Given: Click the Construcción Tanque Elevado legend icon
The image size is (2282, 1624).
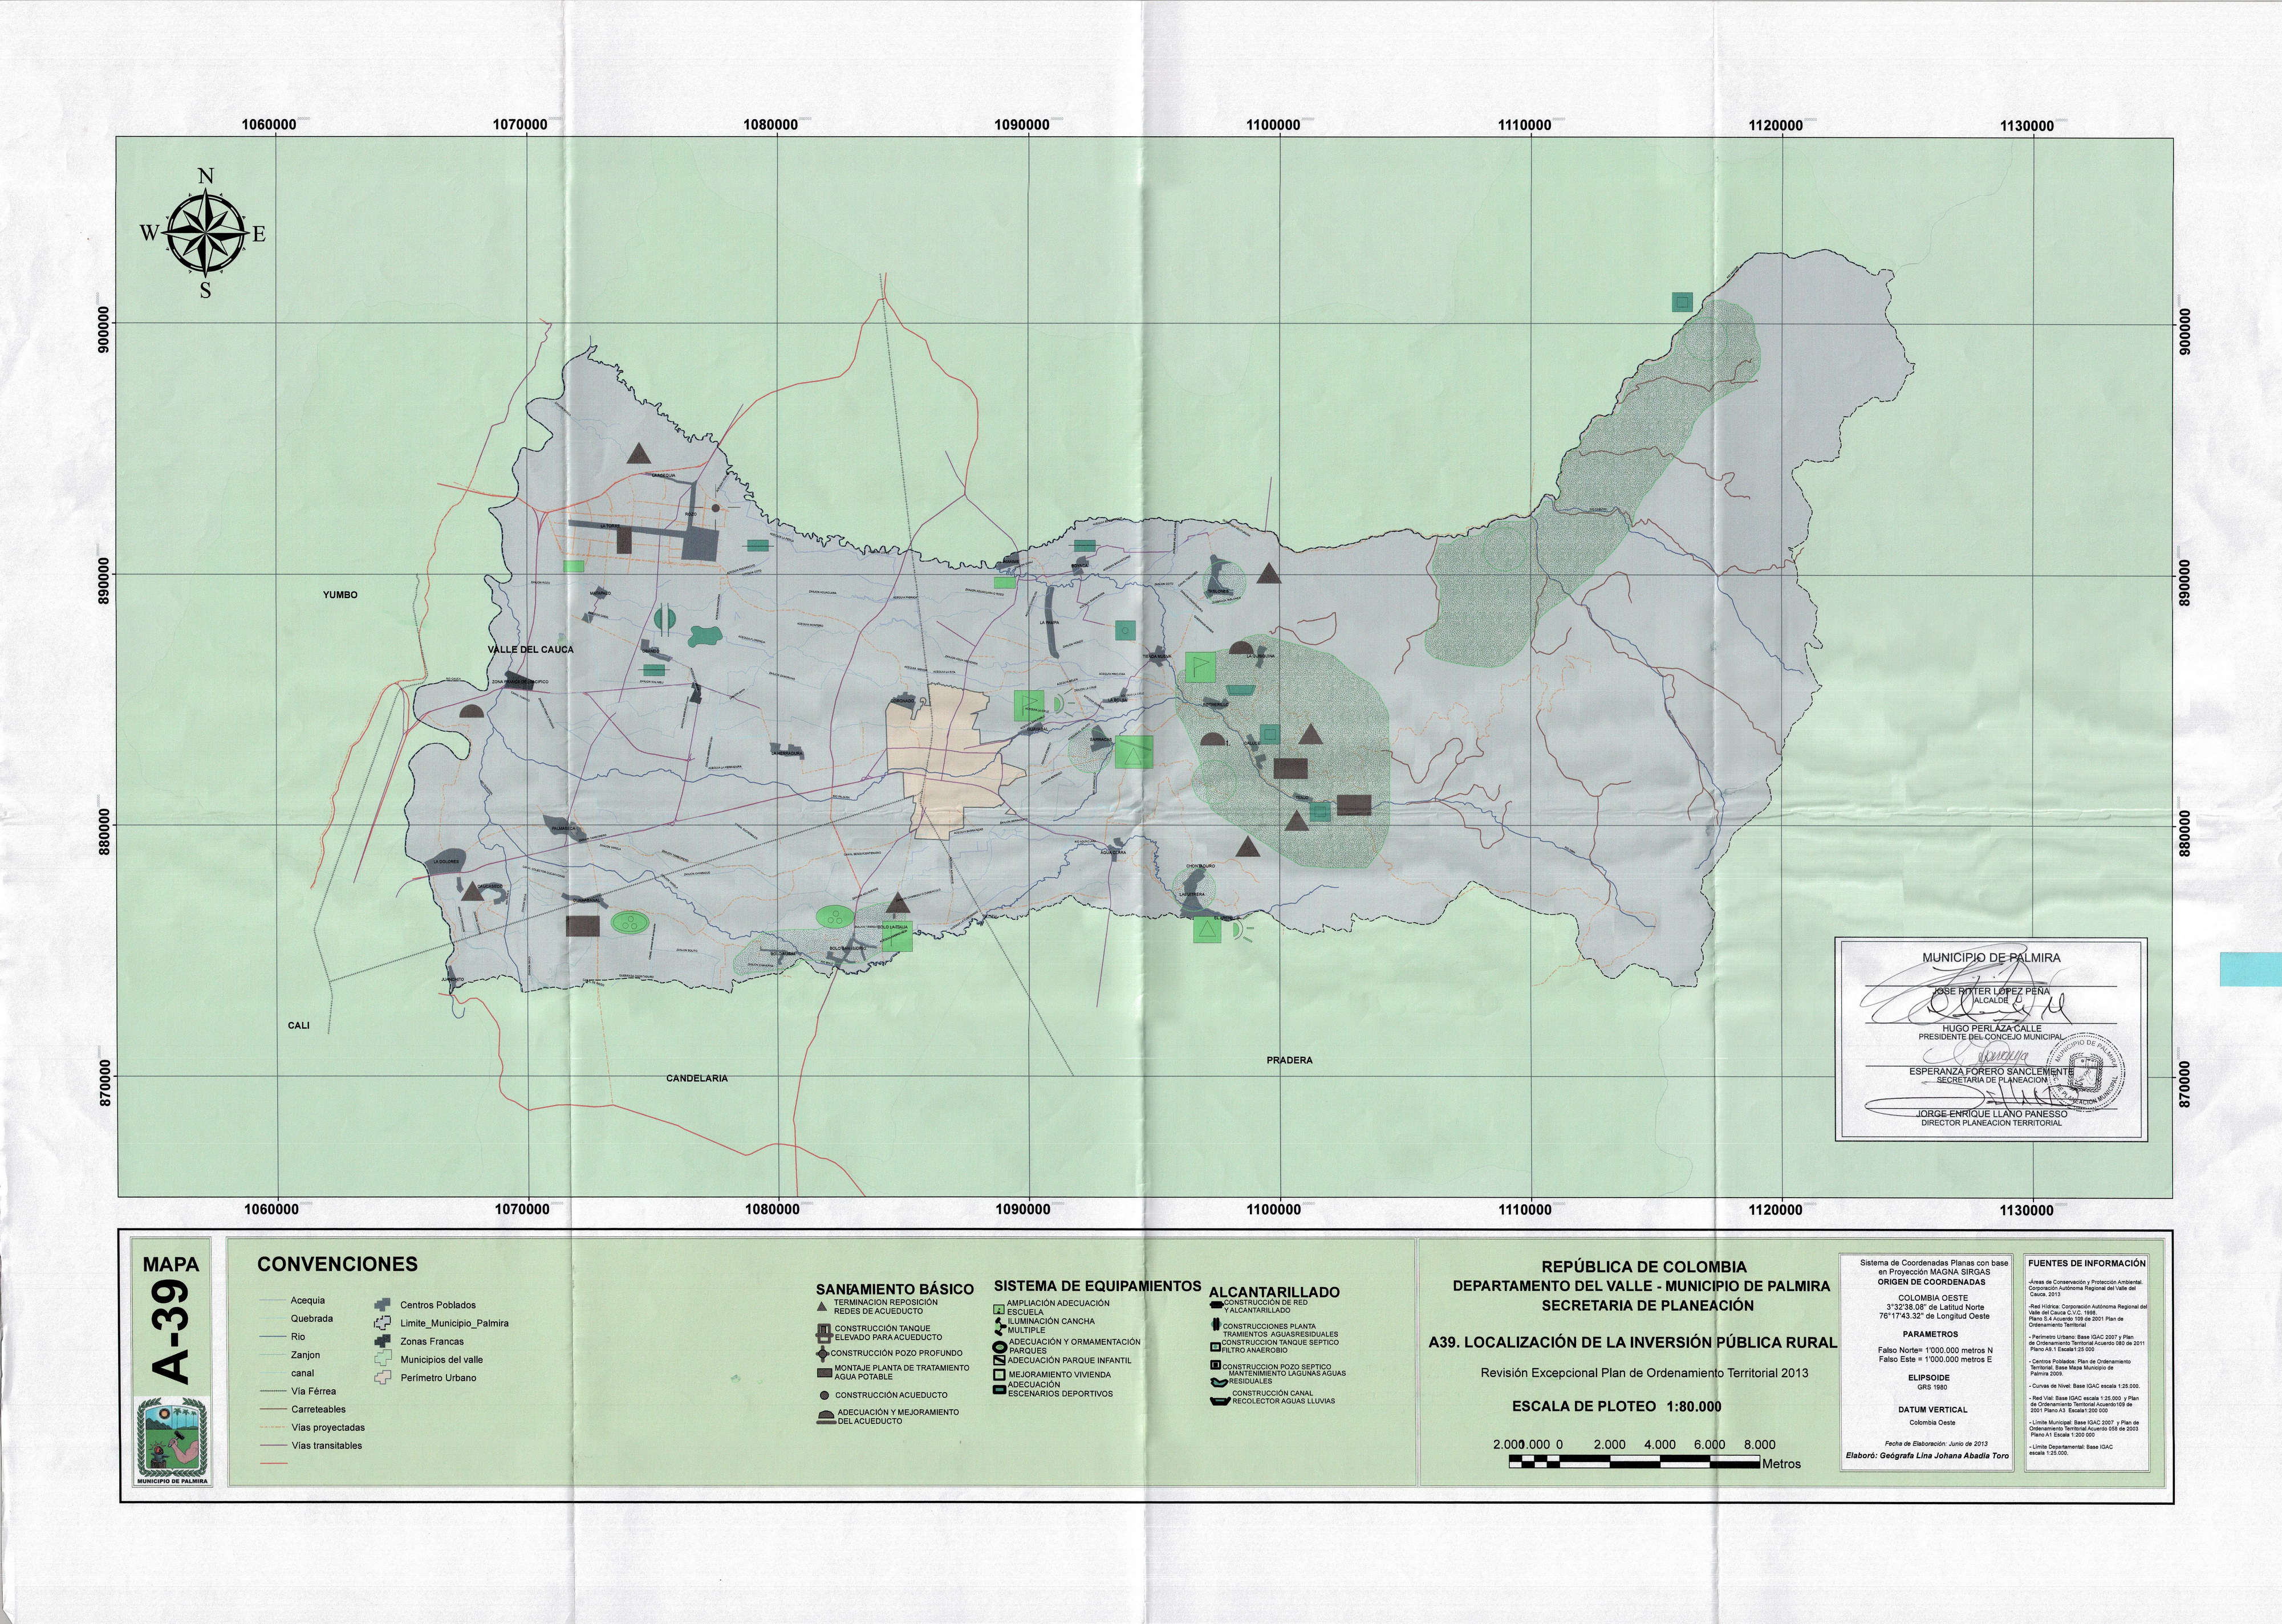Looking at the screenshot, I should [825, 1334].
